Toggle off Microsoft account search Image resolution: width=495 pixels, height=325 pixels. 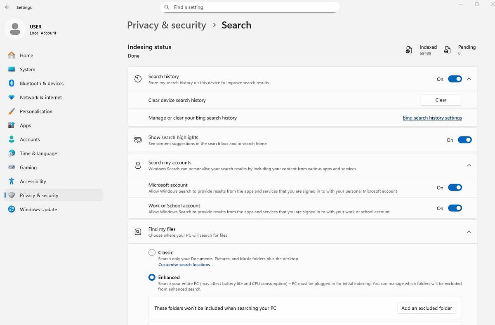tap(455, 188)
